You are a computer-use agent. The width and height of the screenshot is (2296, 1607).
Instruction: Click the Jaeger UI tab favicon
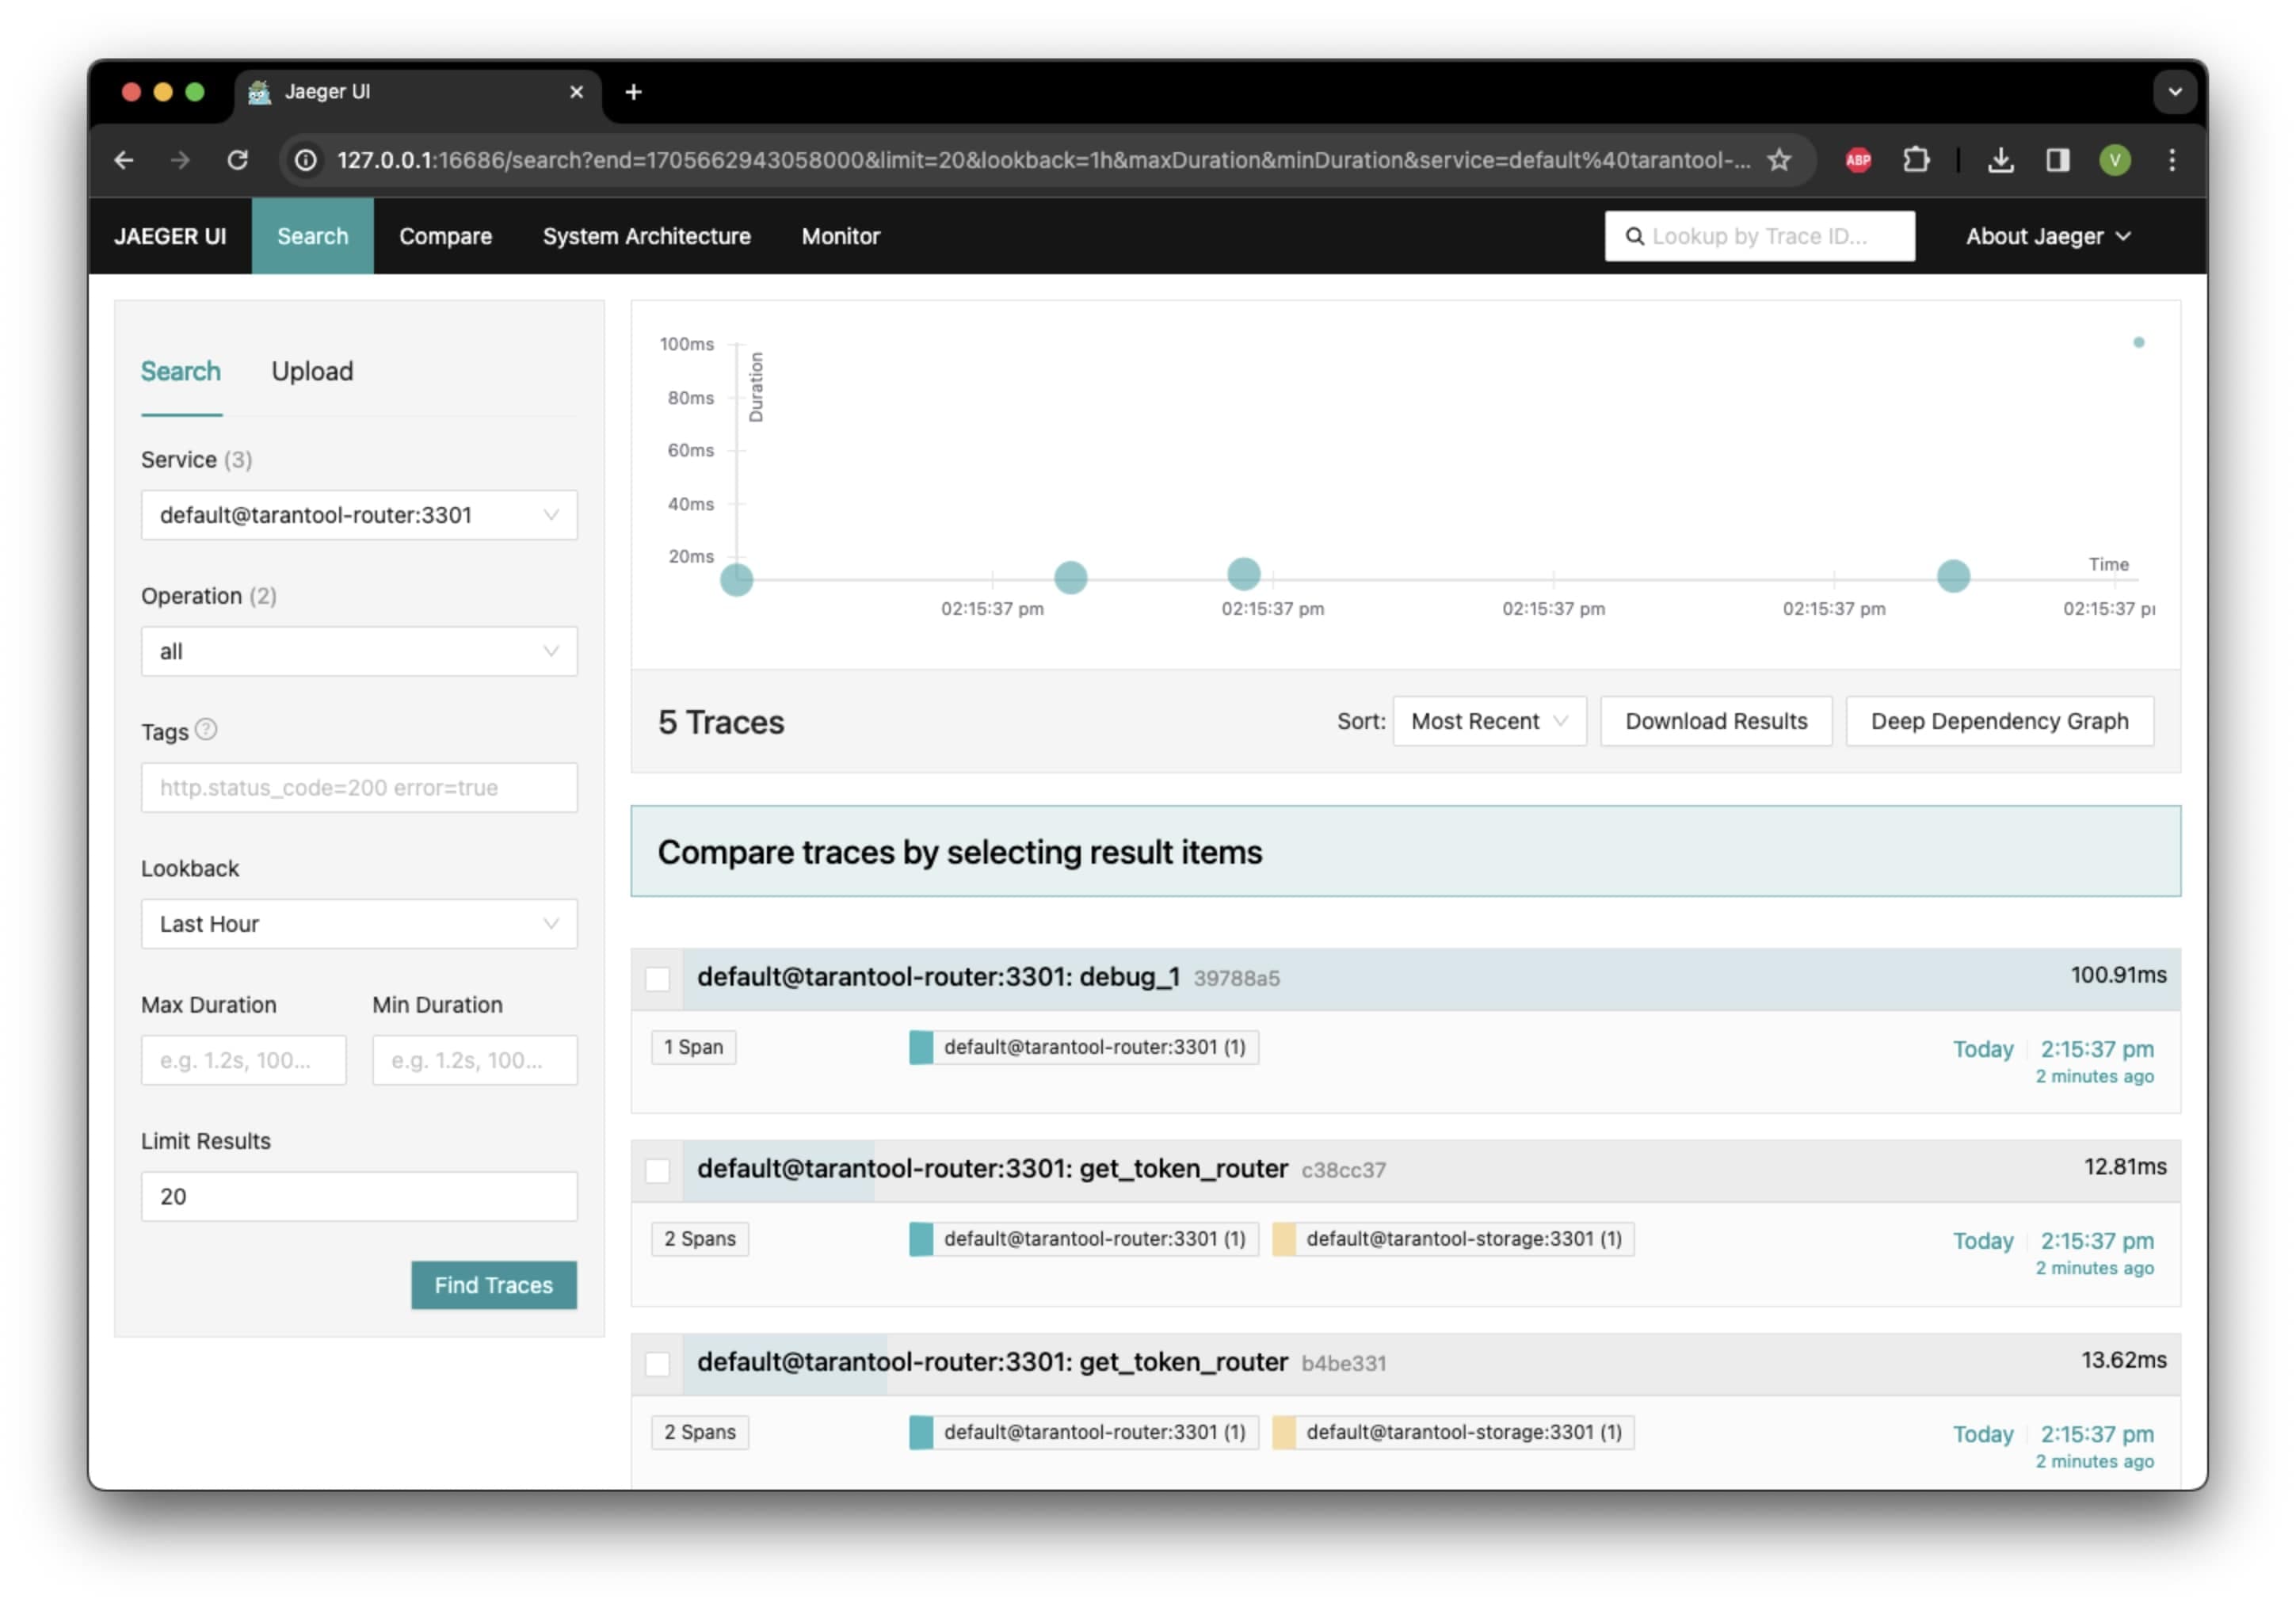[x=259, y=92]
